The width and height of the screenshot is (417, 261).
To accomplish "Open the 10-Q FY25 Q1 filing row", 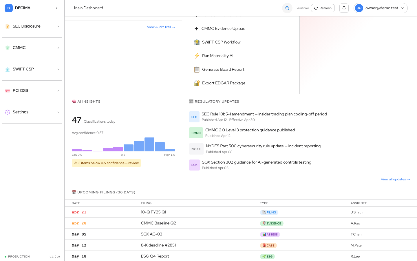I will point(241,212).
